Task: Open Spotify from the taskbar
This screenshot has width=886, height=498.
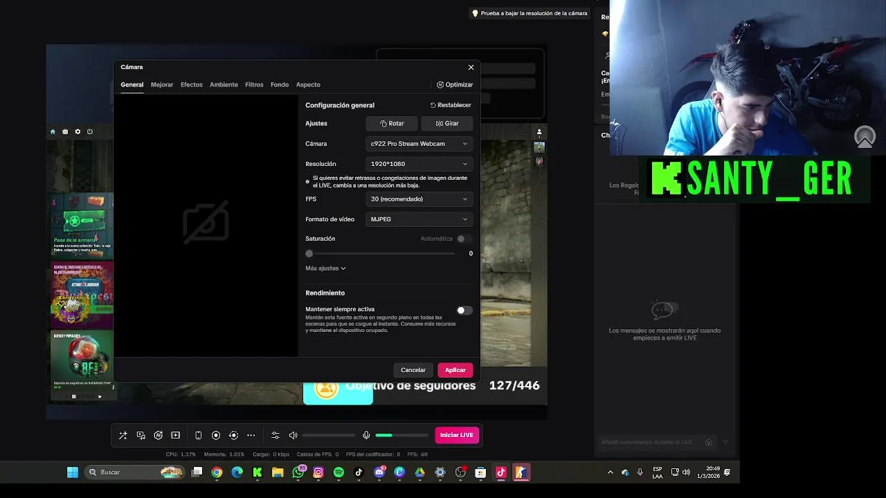Action: pos(338,472)
